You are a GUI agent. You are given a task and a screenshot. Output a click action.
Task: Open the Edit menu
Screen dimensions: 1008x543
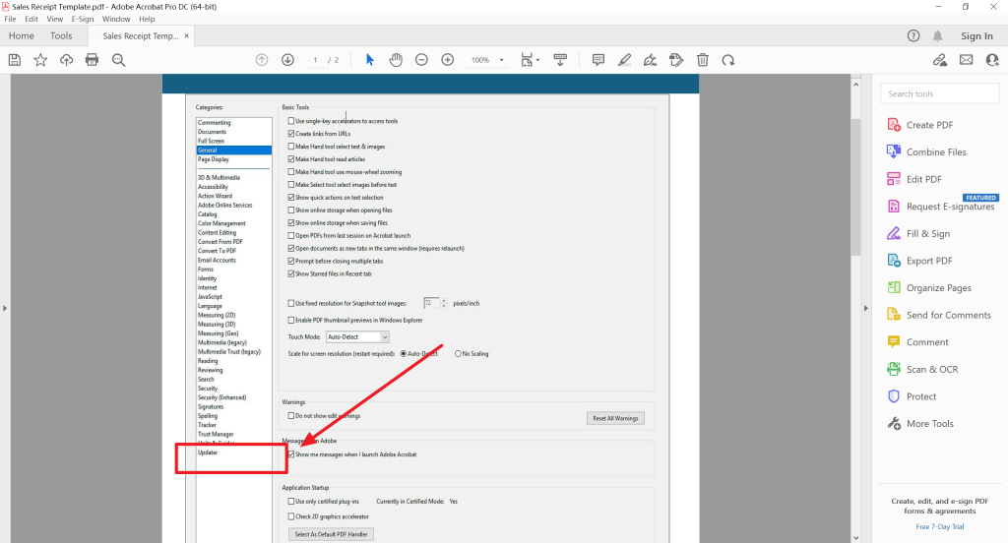coord(31,20)
